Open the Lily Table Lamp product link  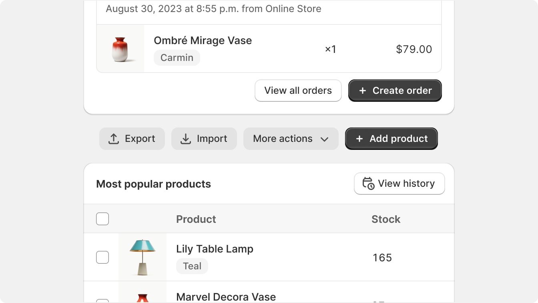215,249
